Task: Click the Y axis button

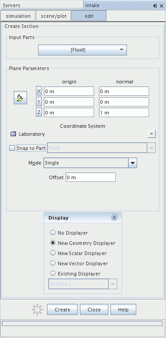Action: coord(39,102)
